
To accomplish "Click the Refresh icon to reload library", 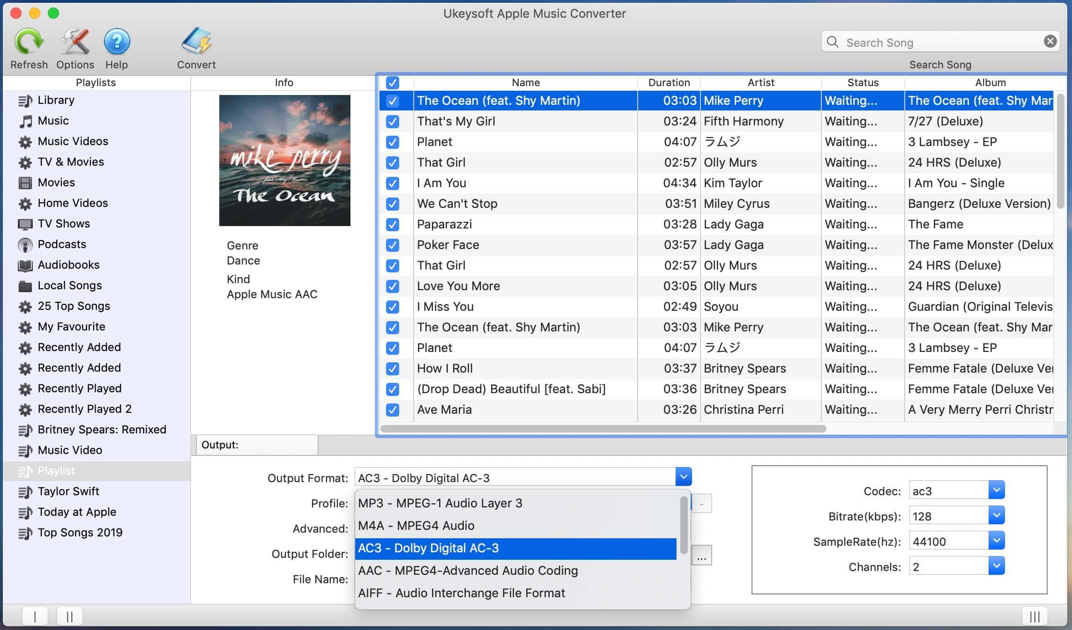I will (29, 41).
